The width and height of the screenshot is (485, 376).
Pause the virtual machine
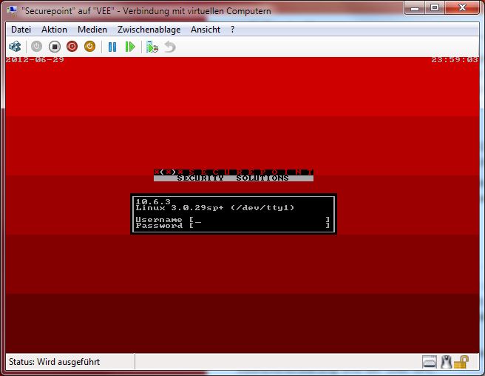pos(112,47)
